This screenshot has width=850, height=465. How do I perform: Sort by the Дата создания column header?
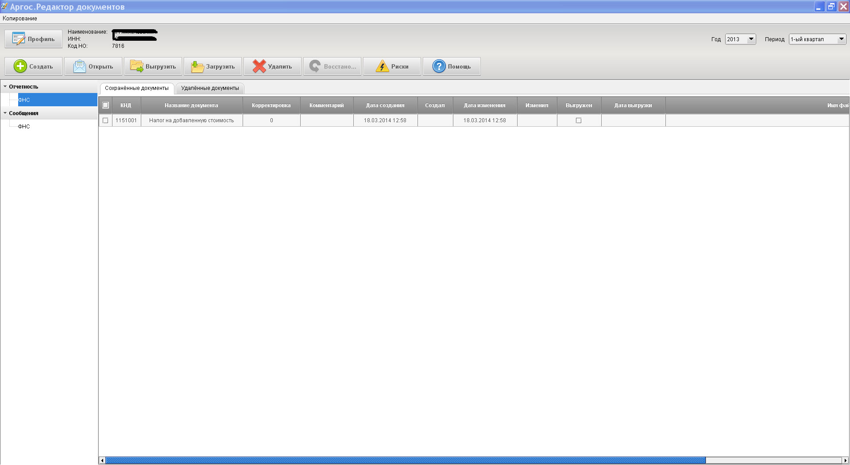pos(385,105)
